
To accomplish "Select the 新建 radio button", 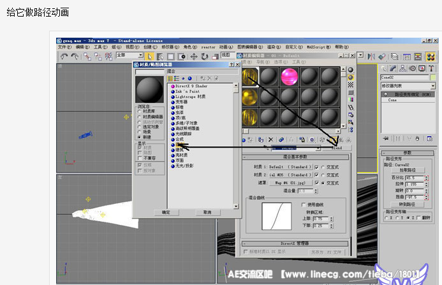I will pos(139,137).
